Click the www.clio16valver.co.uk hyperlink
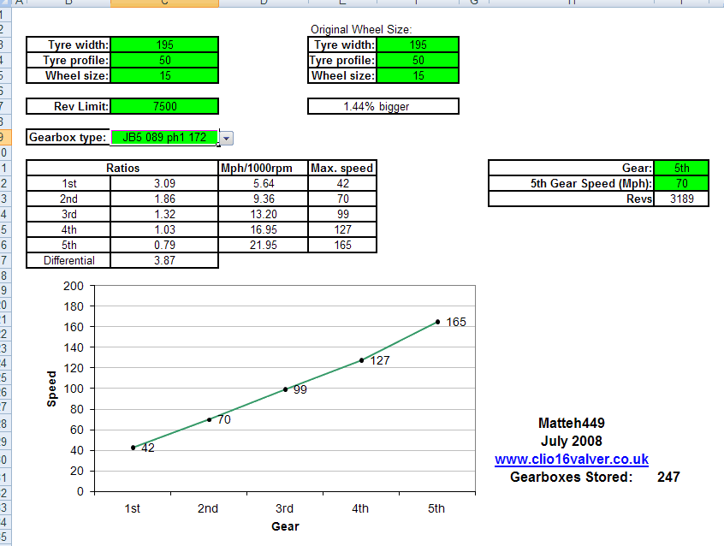The height and width of the screenshot is (546, 724). 574,459
